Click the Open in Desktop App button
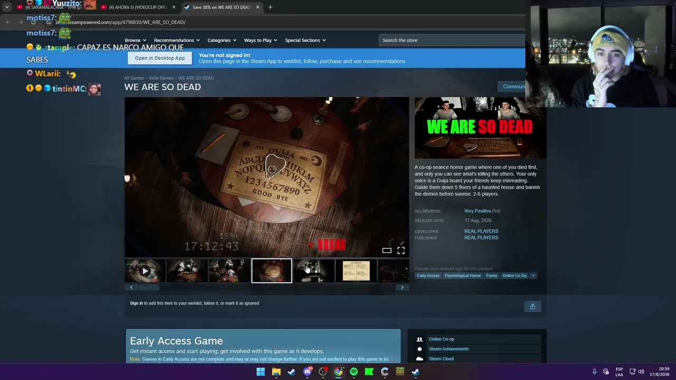 [x=159, y=58]
